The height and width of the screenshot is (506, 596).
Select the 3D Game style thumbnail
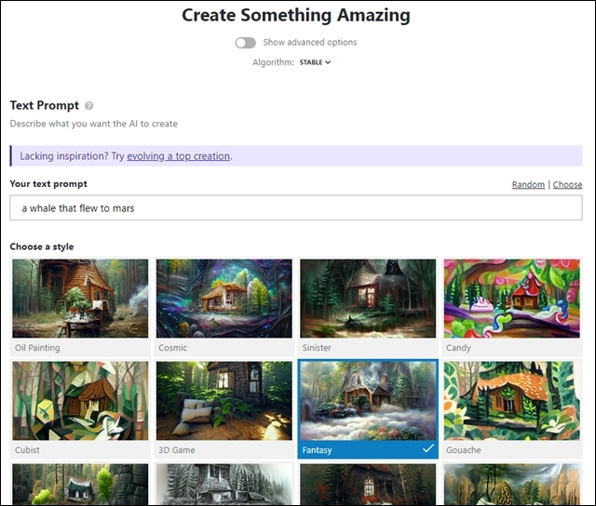click(x=223, y=401)
